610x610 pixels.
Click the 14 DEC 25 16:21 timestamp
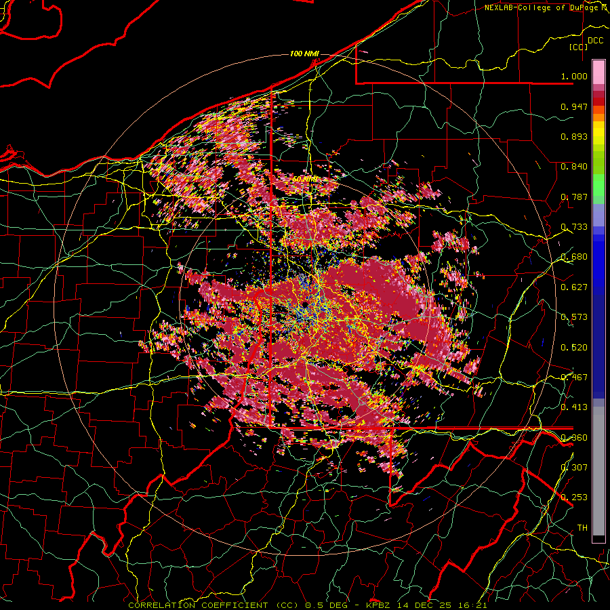[x=442, y=605]
